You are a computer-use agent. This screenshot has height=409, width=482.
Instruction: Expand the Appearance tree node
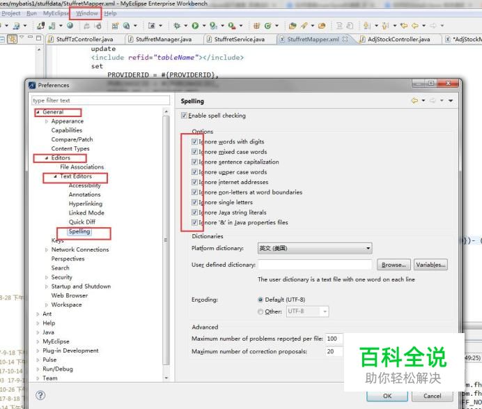tap(47, 121)
